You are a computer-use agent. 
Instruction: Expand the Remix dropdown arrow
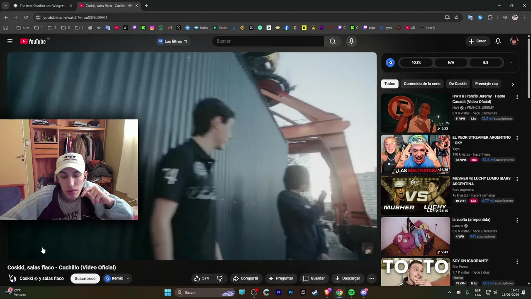click(x=128, y=278)
